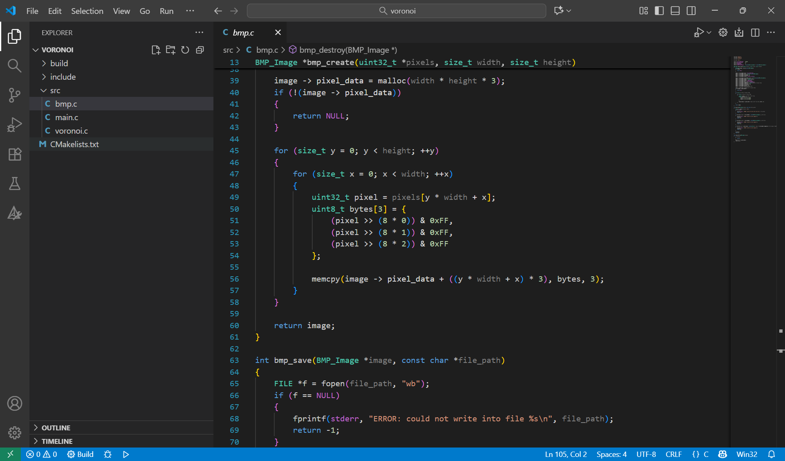Open the Run and Debug view
This screenshot has width=785, height=461.
[x=14, y=125]
